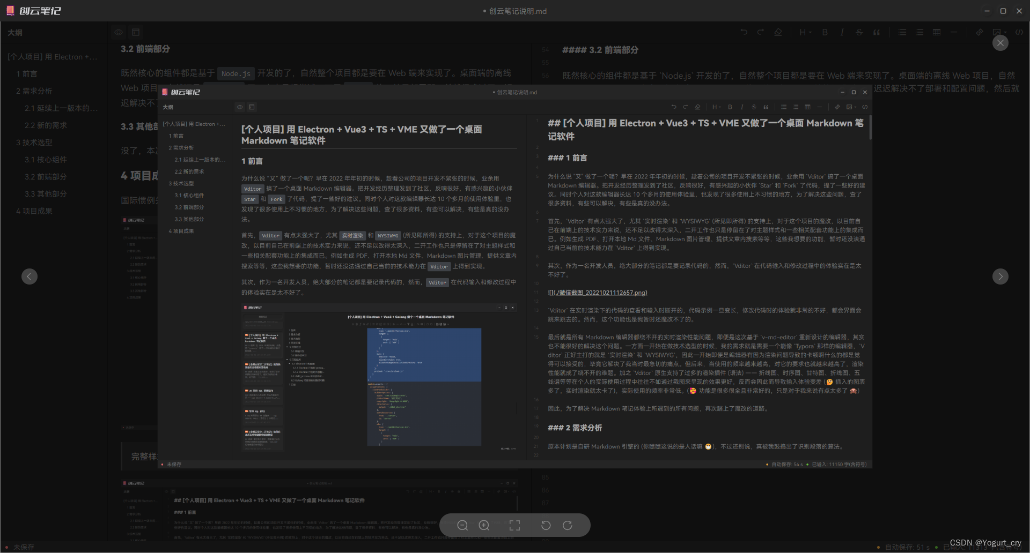
Task: Insert code using the code icon
Action: 1020,32
